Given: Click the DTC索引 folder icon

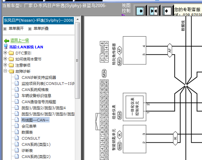Looking at the screenshot, I should [x=11, y=53].
